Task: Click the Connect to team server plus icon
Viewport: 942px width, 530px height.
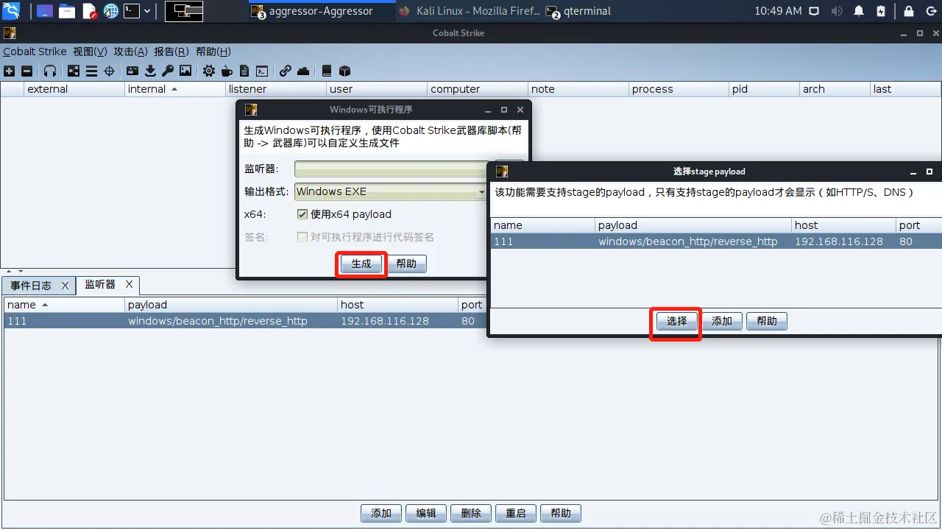Action: coord(9,71)
